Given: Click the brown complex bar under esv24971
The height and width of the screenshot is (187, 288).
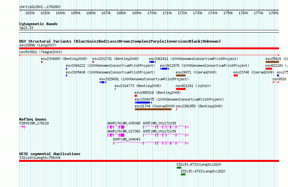Looking at the screenshot, I should coord(181,75).
